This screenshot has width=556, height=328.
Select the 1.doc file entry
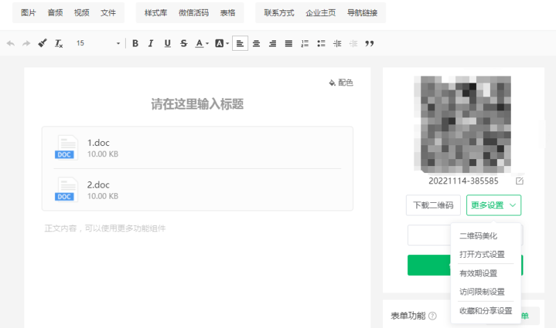point(197,147)
